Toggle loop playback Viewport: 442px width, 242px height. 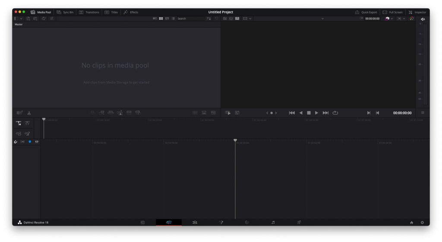point(335,113)
